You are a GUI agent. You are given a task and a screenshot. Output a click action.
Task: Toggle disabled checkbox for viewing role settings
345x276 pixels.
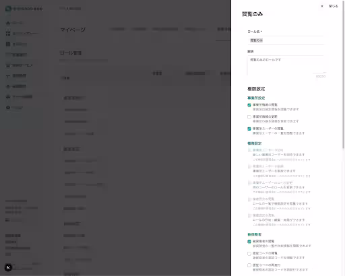(249, 199)
